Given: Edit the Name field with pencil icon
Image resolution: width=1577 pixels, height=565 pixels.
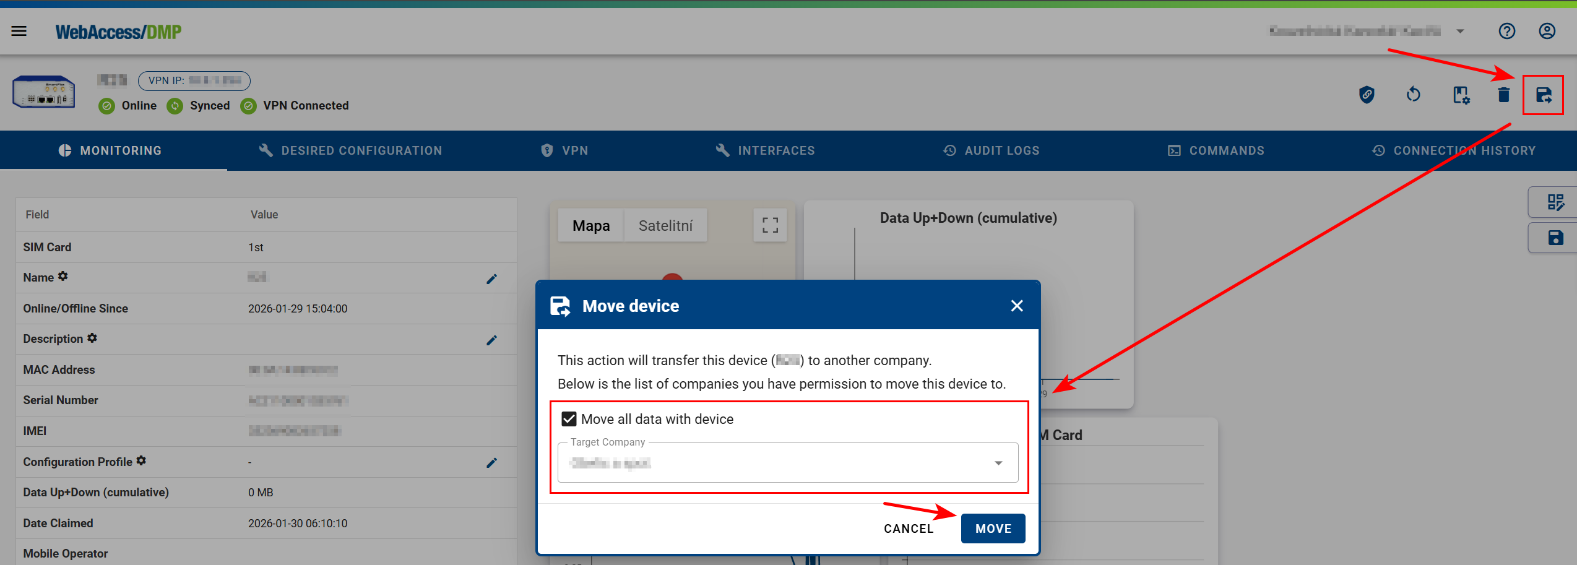Looking at the screenshot, I should (x=491, y=279).
